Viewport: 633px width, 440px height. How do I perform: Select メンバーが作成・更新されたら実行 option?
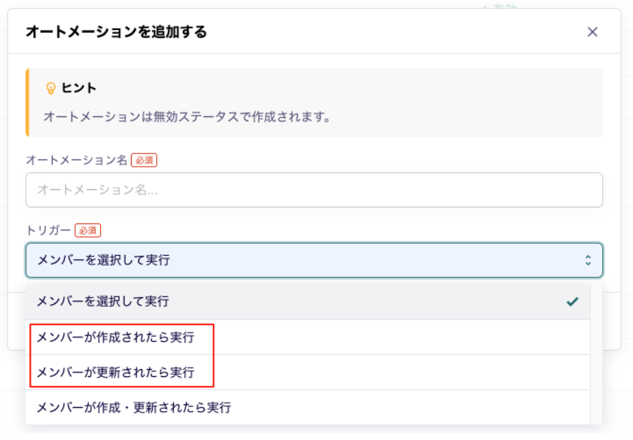pos(134,407)
